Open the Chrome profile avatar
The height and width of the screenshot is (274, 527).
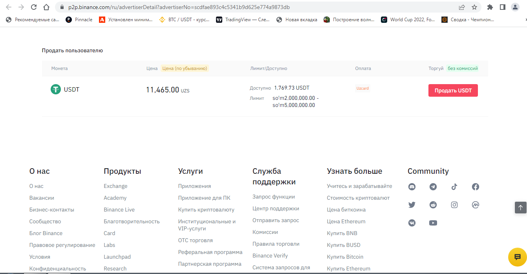pos(515,7)
